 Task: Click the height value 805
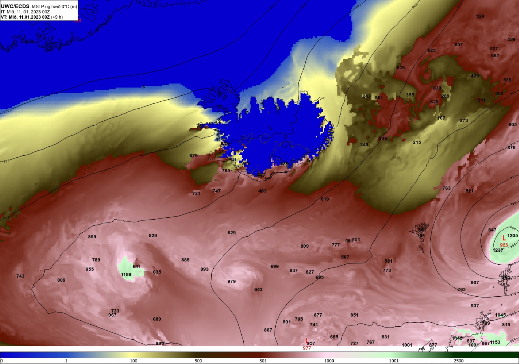coord(513,124)
